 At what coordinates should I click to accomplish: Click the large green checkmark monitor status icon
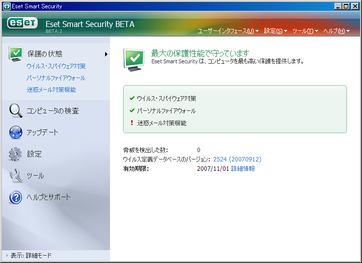[134, 60]
